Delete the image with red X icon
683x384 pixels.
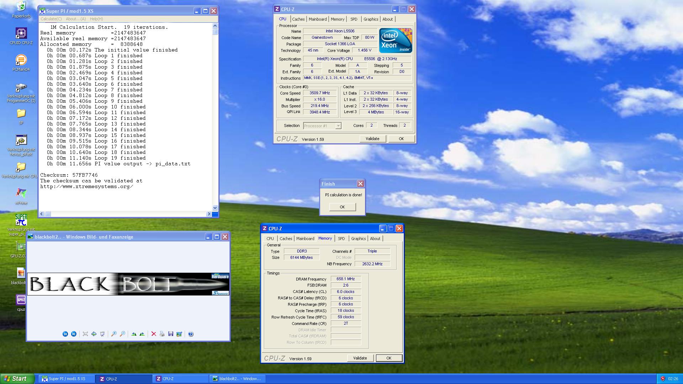(x=154, y=334)
